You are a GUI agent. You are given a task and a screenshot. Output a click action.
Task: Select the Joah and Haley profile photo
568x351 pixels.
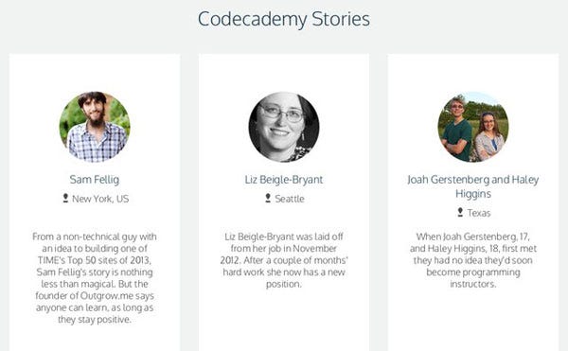473,127
